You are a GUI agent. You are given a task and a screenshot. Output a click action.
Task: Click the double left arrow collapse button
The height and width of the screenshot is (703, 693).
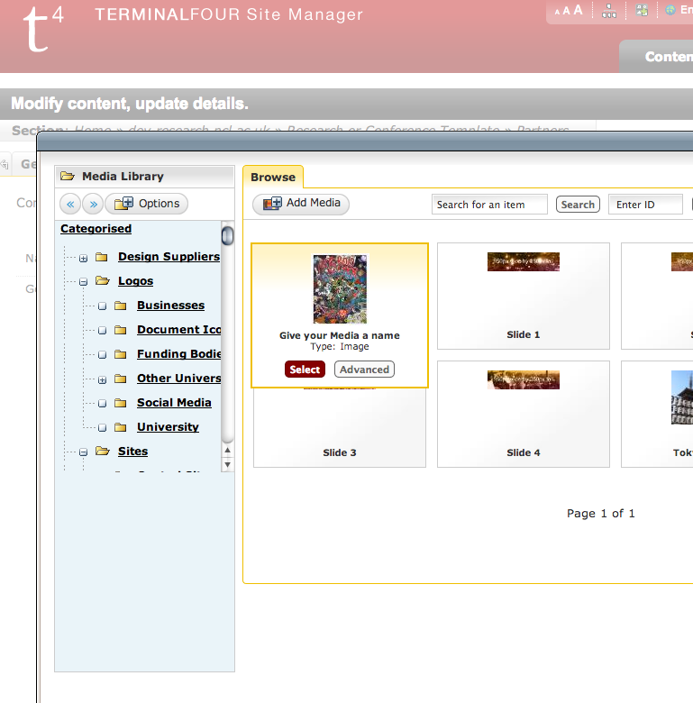tap(71, 204)
